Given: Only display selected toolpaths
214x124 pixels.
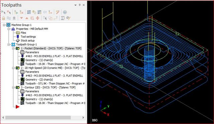Looking at the screenshot, I should pos(45,18).
